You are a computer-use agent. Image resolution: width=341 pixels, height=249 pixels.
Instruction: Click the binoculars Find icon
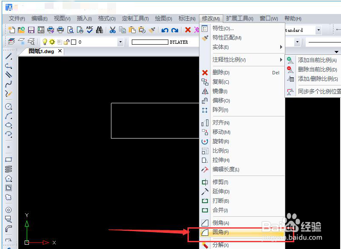(x=99, y=30)
